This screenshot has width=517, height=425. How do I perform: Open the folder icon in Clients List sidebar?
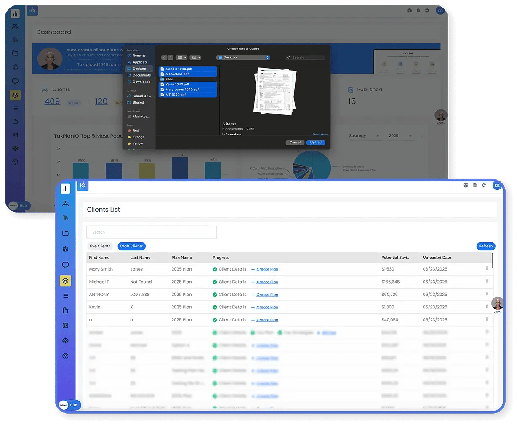[x=65, y=233]
